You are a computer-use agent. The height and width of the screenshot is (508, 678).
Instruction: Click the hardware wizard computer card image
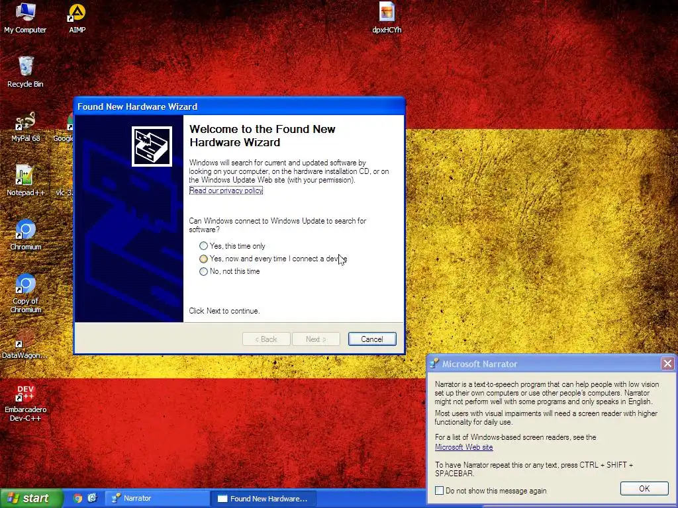tap(152, 146)
